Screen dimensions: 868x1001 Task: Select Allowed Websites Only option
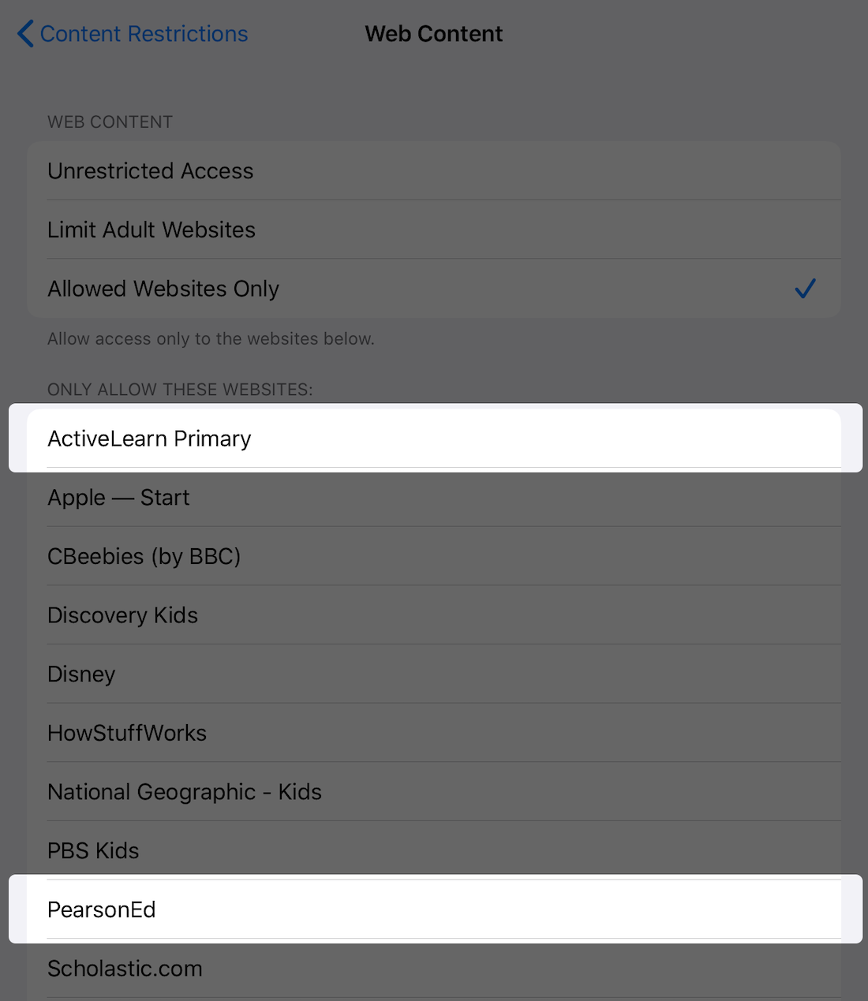pyautogui.click(x=163, y=289)
